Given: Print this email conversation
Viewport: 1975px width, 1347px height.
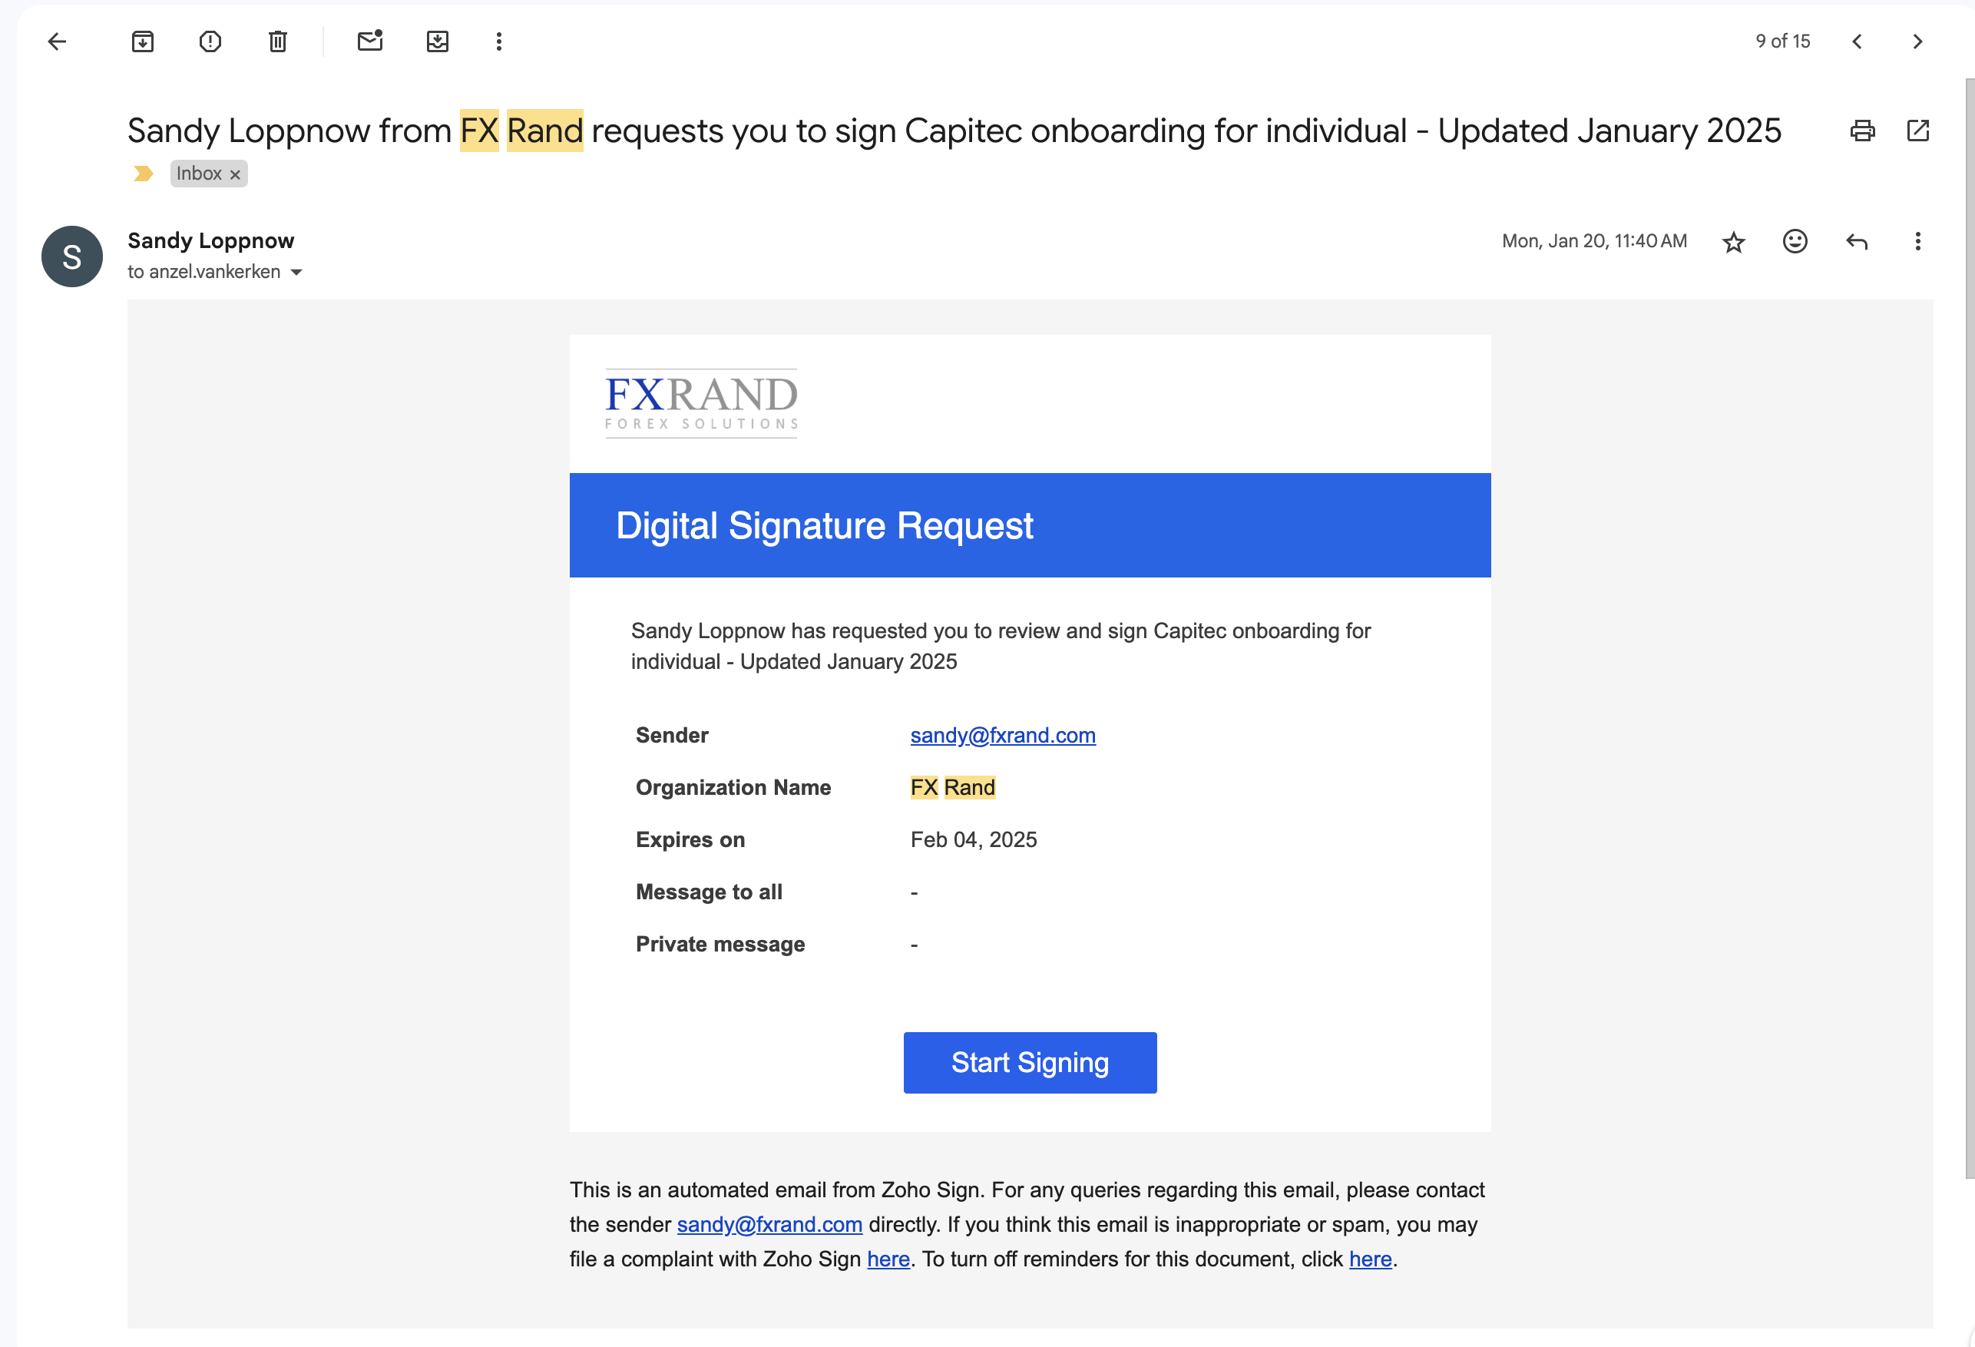Looking at the screenshot, I should (1862, 131).
